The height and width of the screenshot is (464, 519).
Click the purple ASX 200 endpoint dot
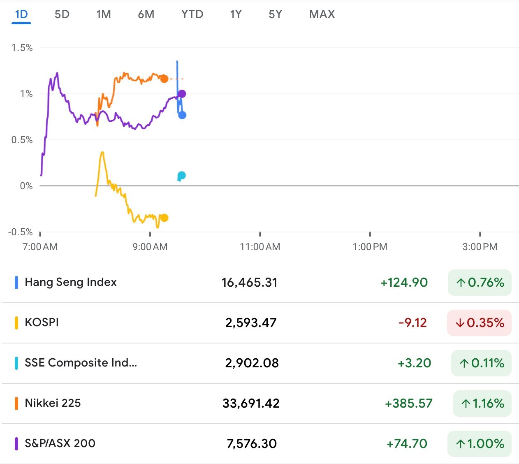click(x=182, y=94)
